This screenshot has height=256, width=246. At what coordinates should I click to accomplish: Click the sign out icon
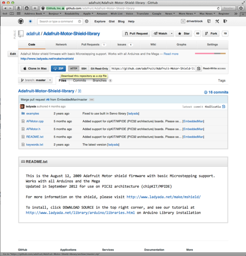point(225,21)
